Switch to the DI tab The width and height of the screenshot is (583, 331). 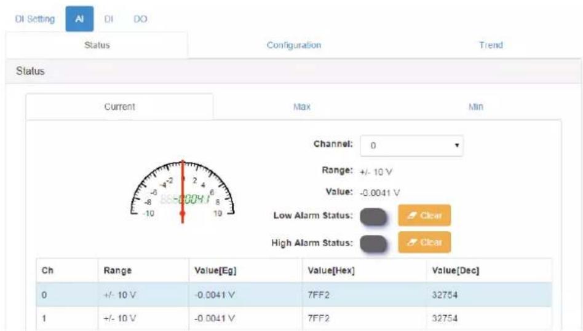coord(109,19)
